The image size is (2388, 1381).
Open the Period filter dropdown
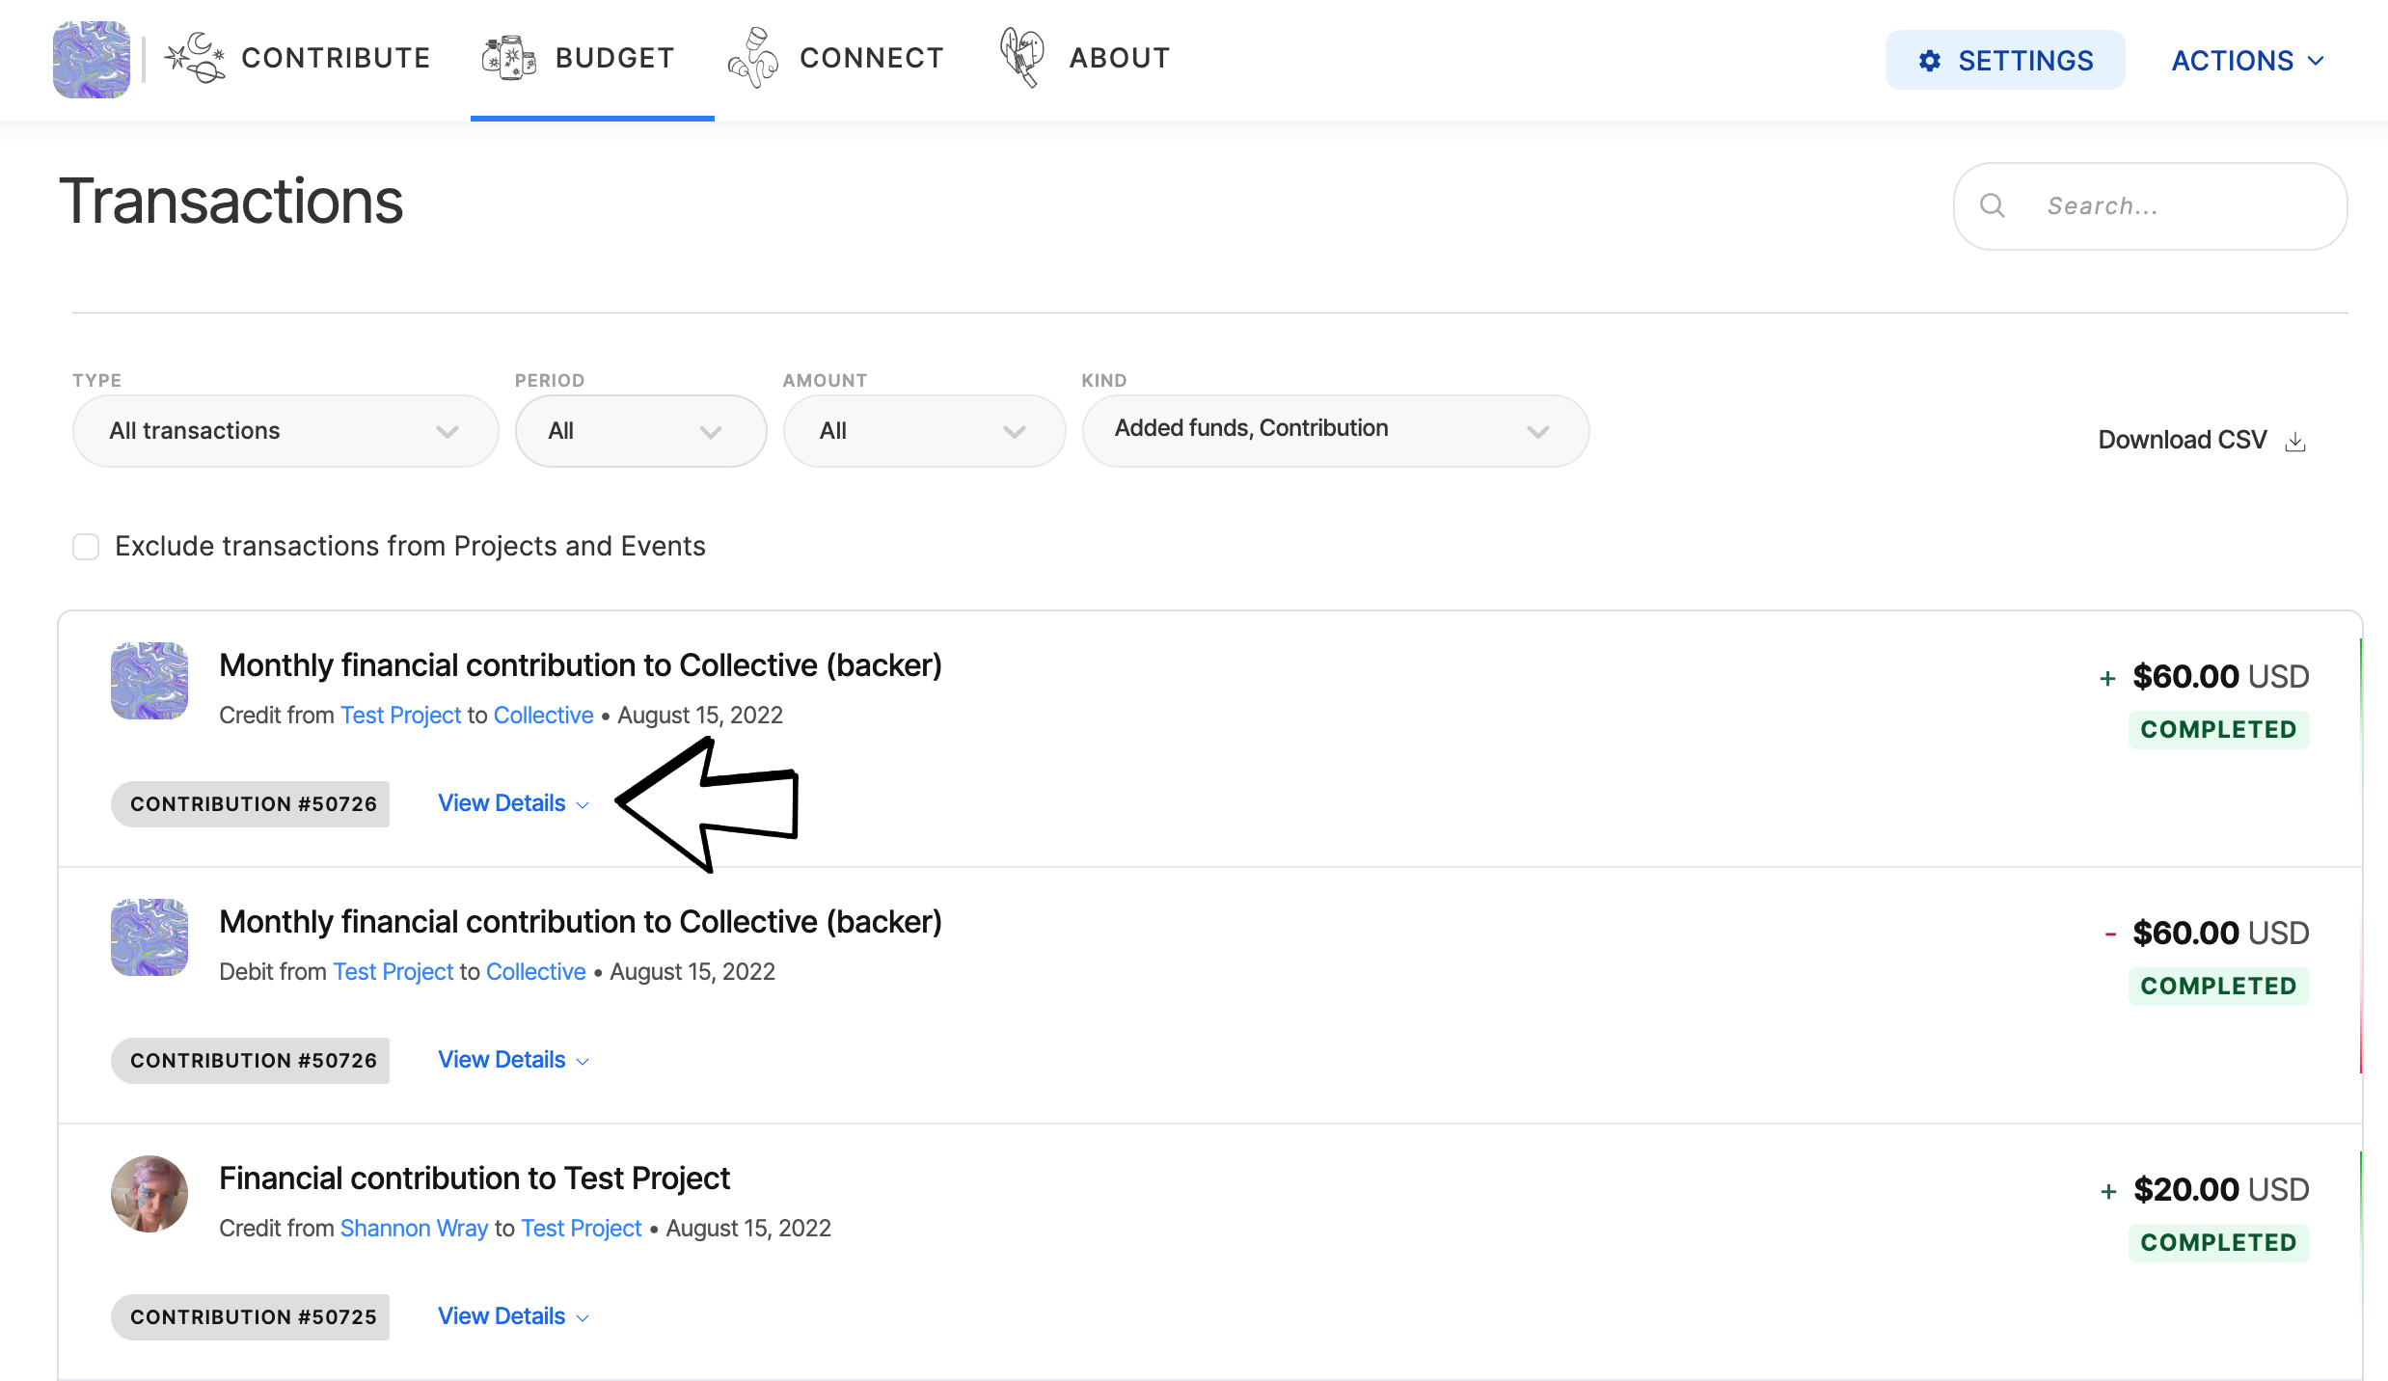pos(639,431)
